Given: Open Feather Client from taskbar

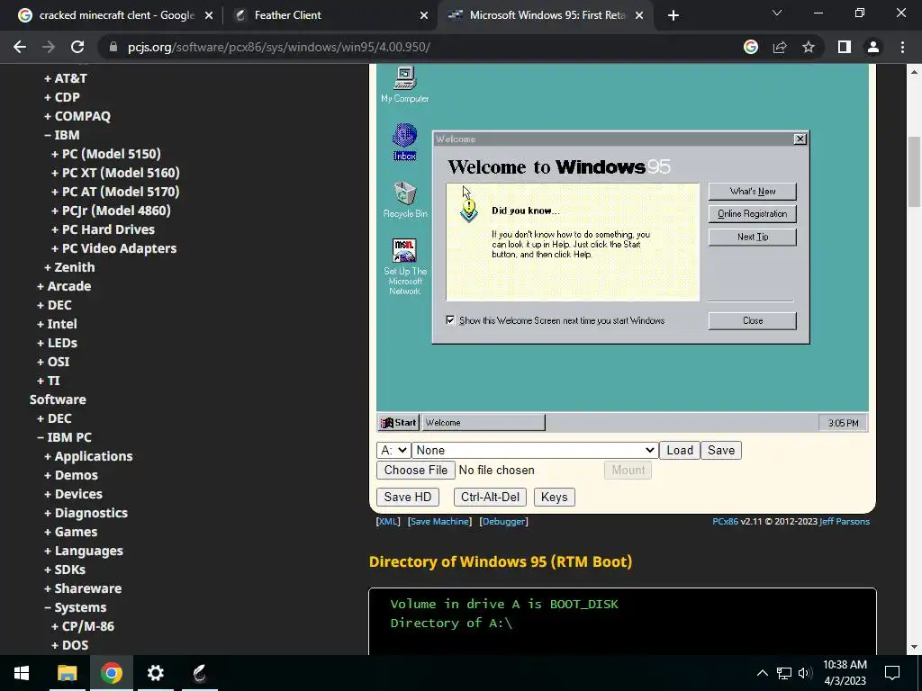Looking at the screenshot, I should point(200,673).
